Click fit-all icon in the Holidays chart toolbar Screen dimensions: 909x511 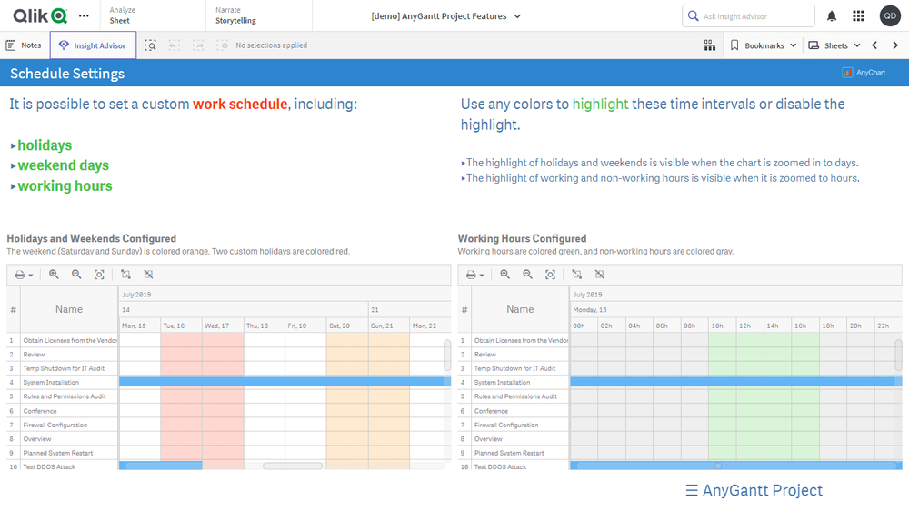pyautogui.click(x=99, y=275)
